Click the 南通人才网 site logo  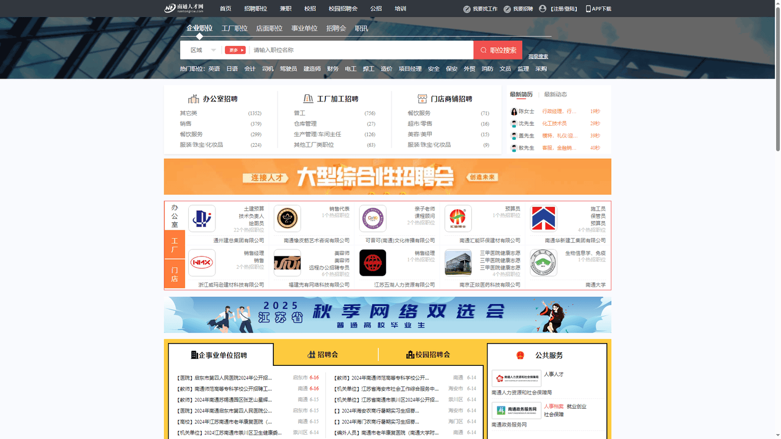(184, 8)
